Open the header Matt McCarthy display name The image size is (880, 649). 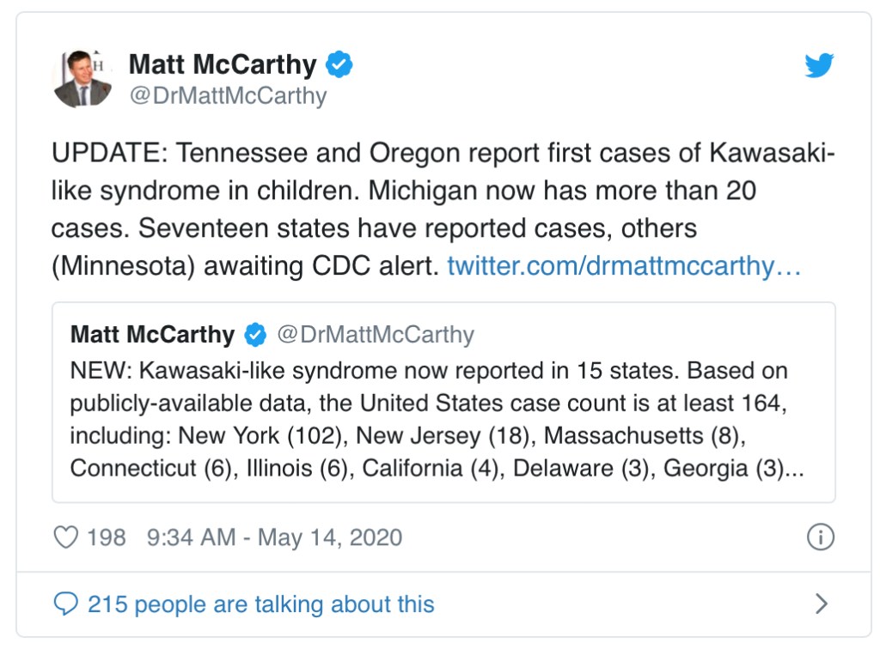click(223, 64)
